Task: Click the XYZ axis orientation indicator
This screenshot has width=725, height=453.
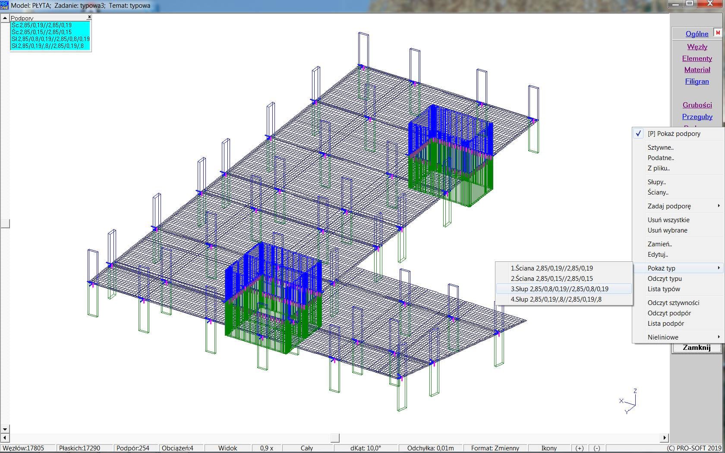Action: (629, 402)
